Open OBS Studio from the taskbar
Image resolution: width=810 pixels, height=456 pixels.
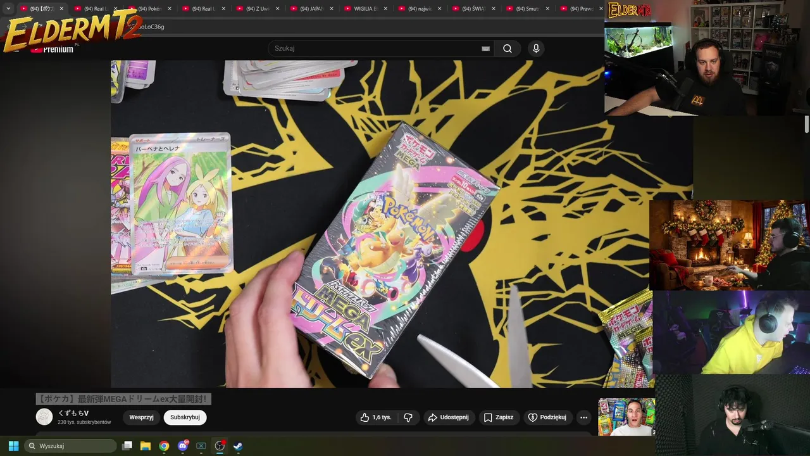pos(220,446)
